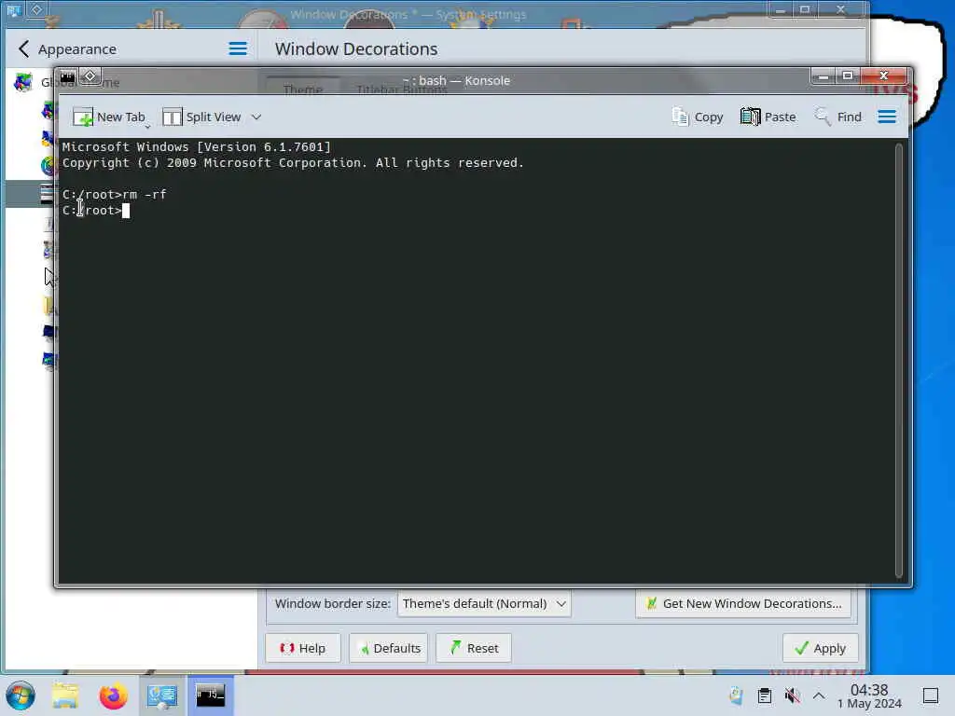
Task: Click inside the Konsole terminal area
Action: 477,360
